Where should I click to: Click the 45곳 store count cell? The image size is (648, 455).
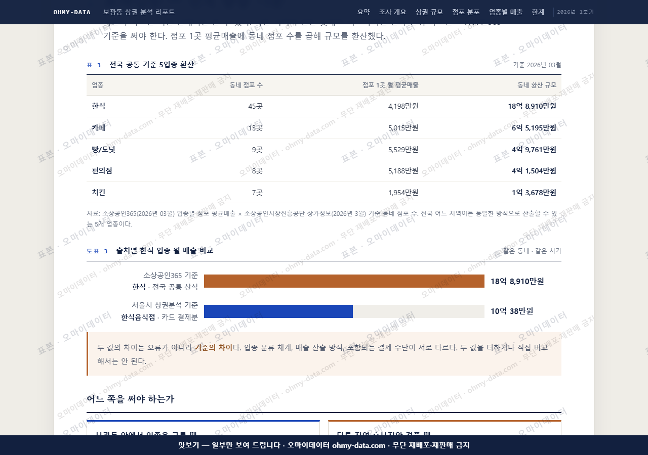(x=255, y=106)
